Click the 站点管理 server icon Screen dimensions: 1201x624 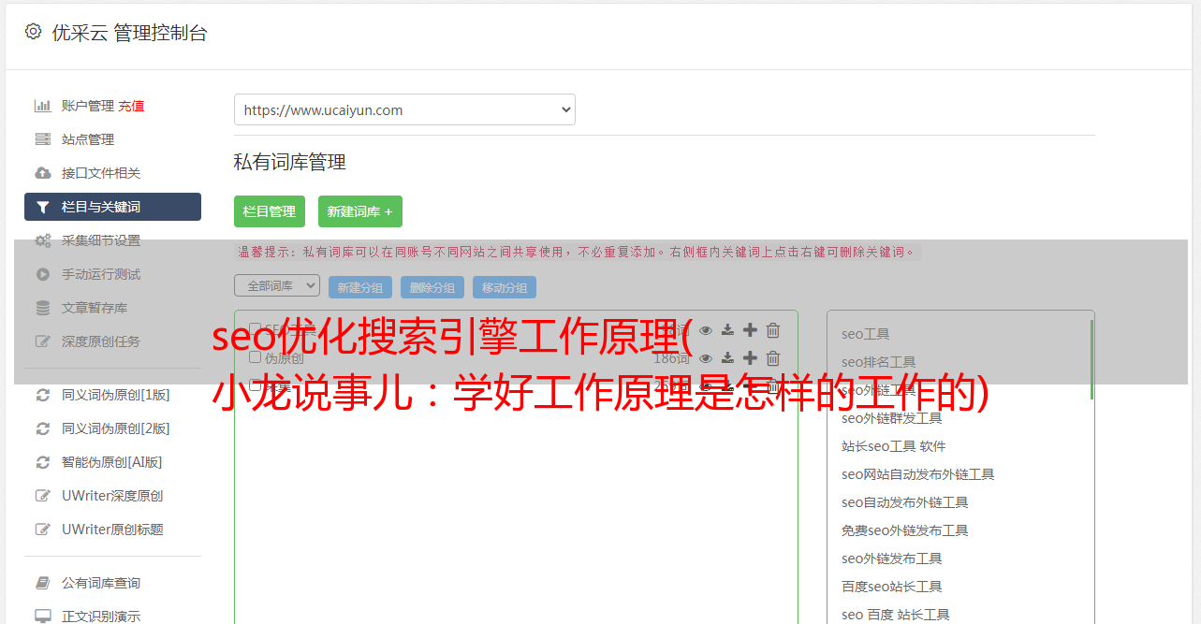click(x=42, y=139)
